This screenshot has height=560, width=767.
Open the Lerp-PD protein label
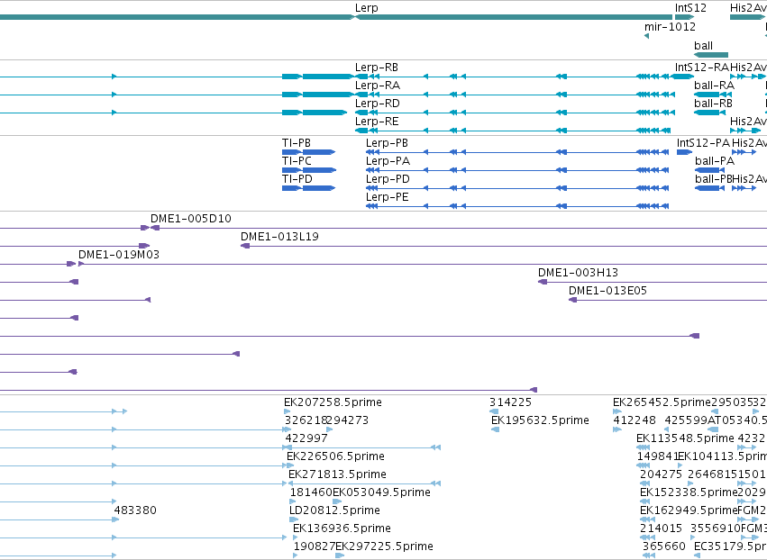(x=388, y=179)
